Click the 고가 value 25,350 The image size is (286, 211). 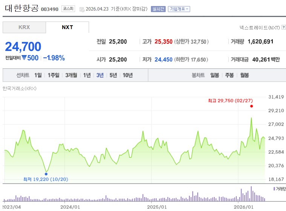(163, 42)
